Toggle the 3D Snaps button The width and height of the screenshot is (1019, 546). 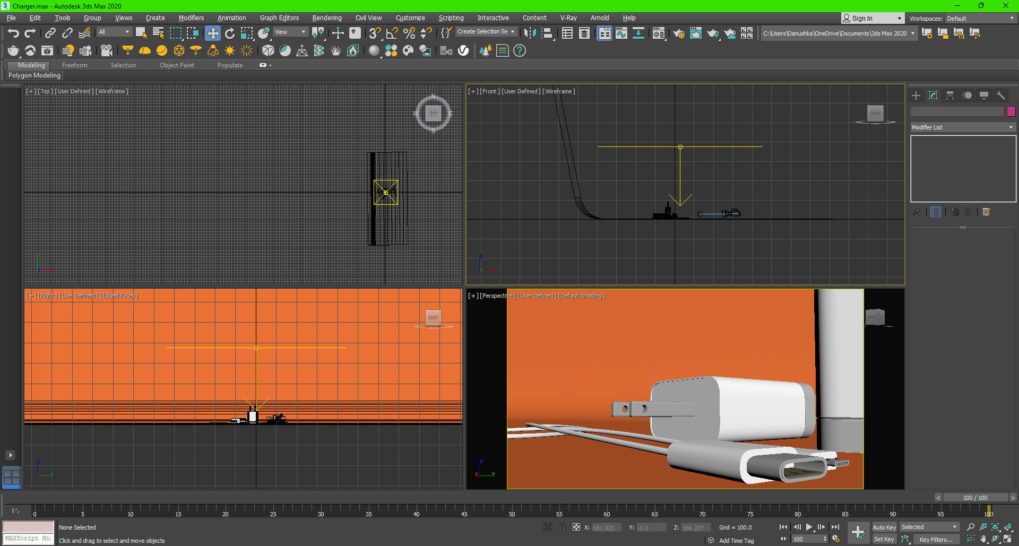point(375,33)
